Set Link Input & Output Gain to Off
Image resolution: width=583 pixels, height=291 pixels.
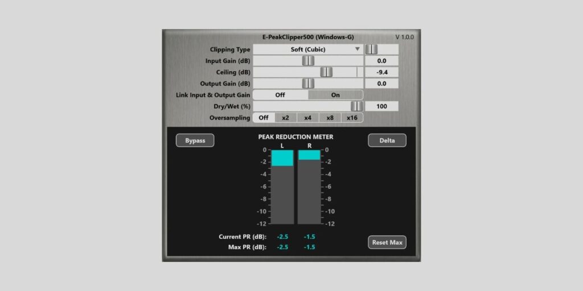280,95
